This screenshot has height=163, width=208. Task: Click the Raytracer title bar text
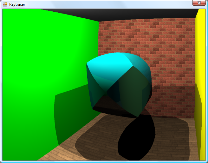coord(17,4)
